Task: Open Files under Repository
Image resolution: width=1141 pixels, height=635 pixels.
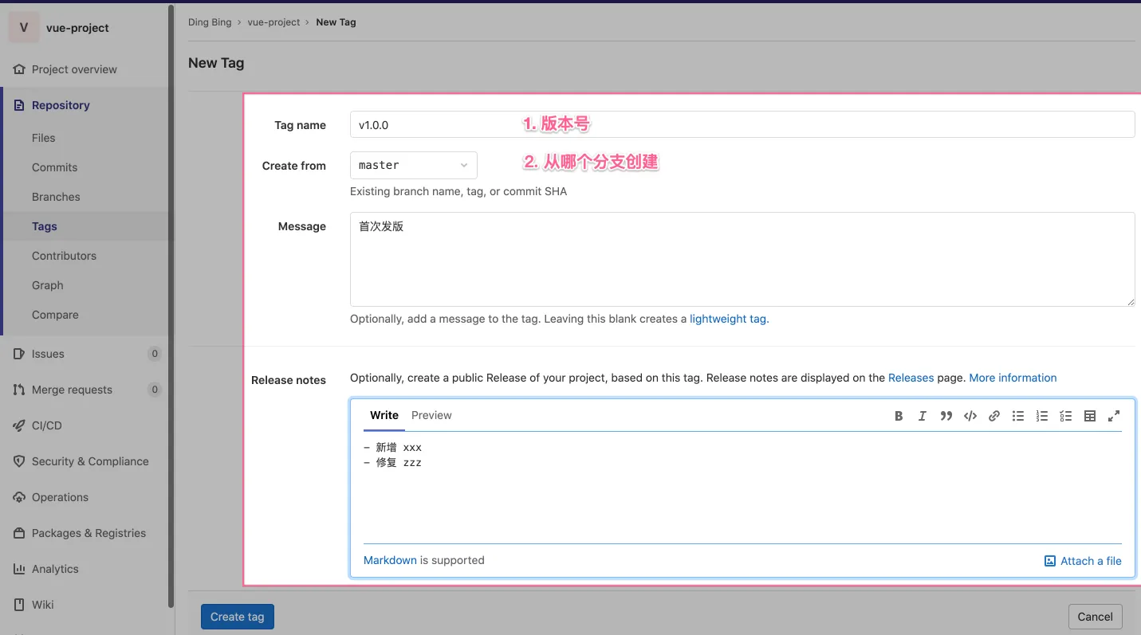Action: [x=44, y=138]
